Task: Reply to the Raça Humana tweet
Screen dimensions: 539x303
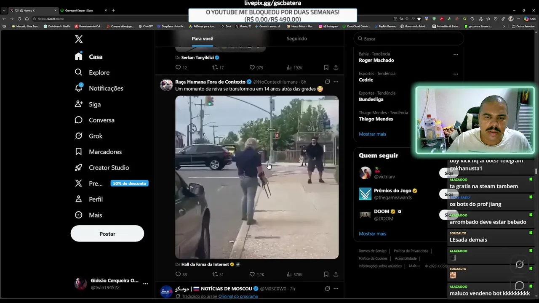Action: click(181, 274)
